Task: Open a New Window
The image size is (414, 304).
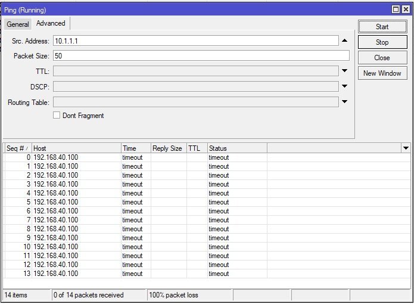Action: (x=382, y=73)
